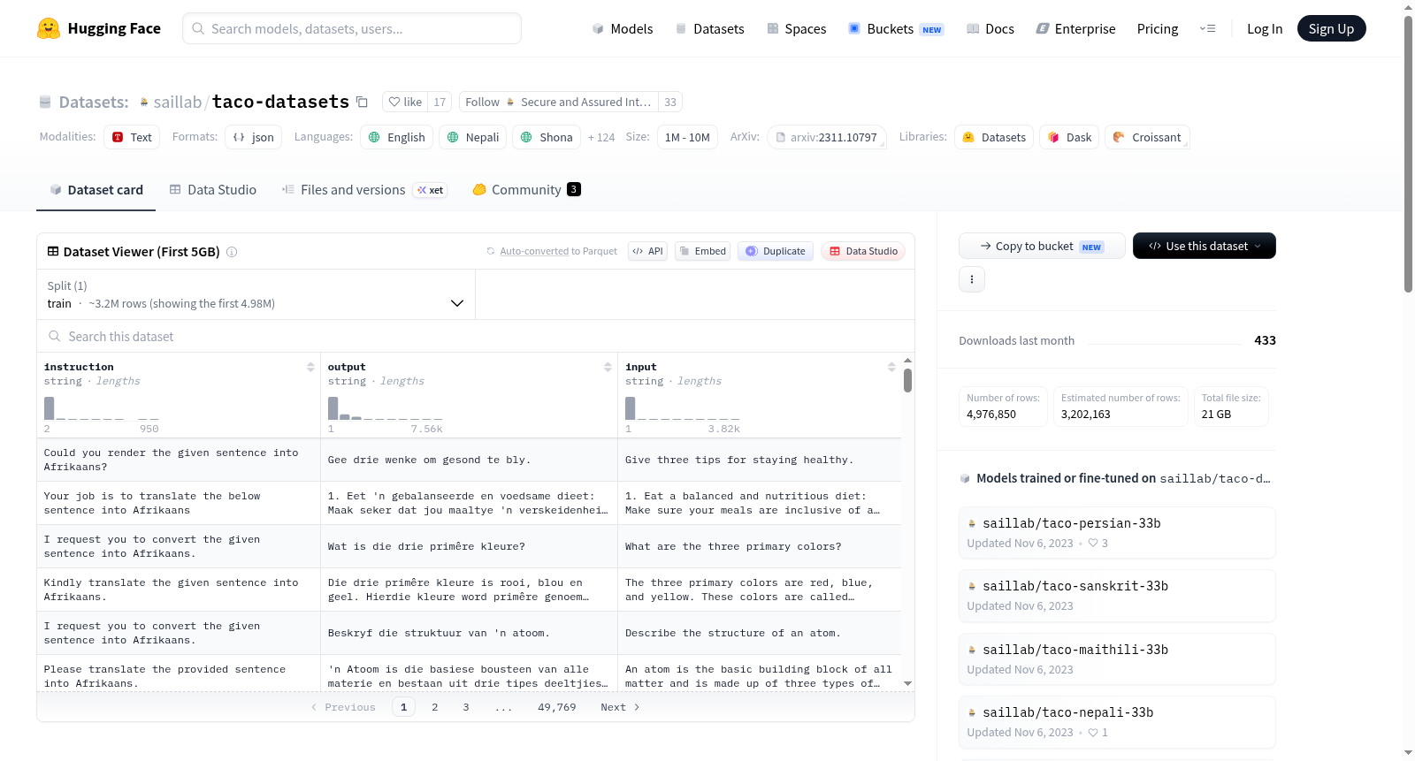Open the Pricing page
The height and width of the screenshot is (761, 1415).
pyautogui.click(x=1158, y=28)
